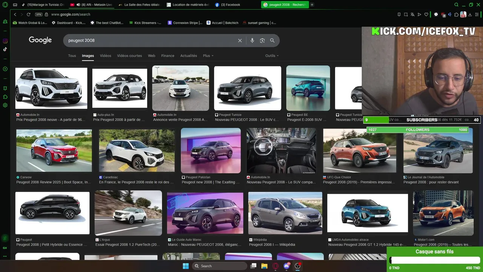
Task: Toggle the VPN badge in address bar
Action: coord(38,14)
